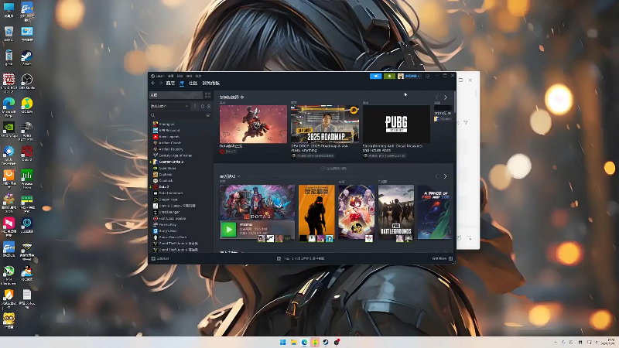
Task: Select Dota 2 in the library list
Action: (x=164, y=187)
